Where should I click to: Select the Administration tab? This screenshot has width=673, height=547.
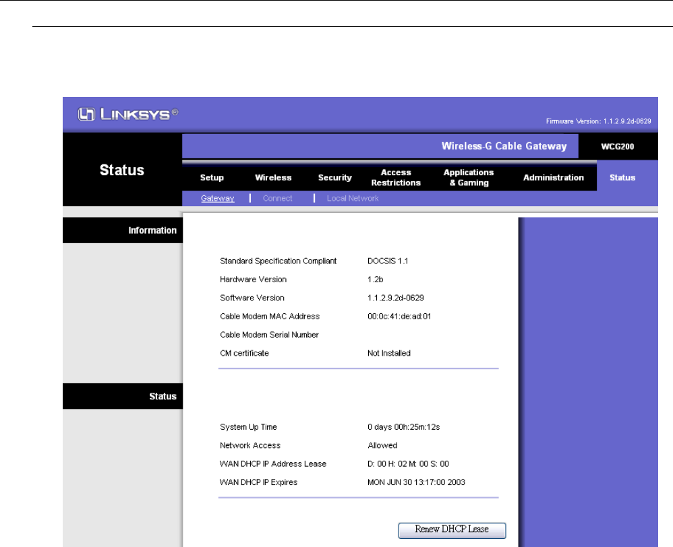coord(553,177)
